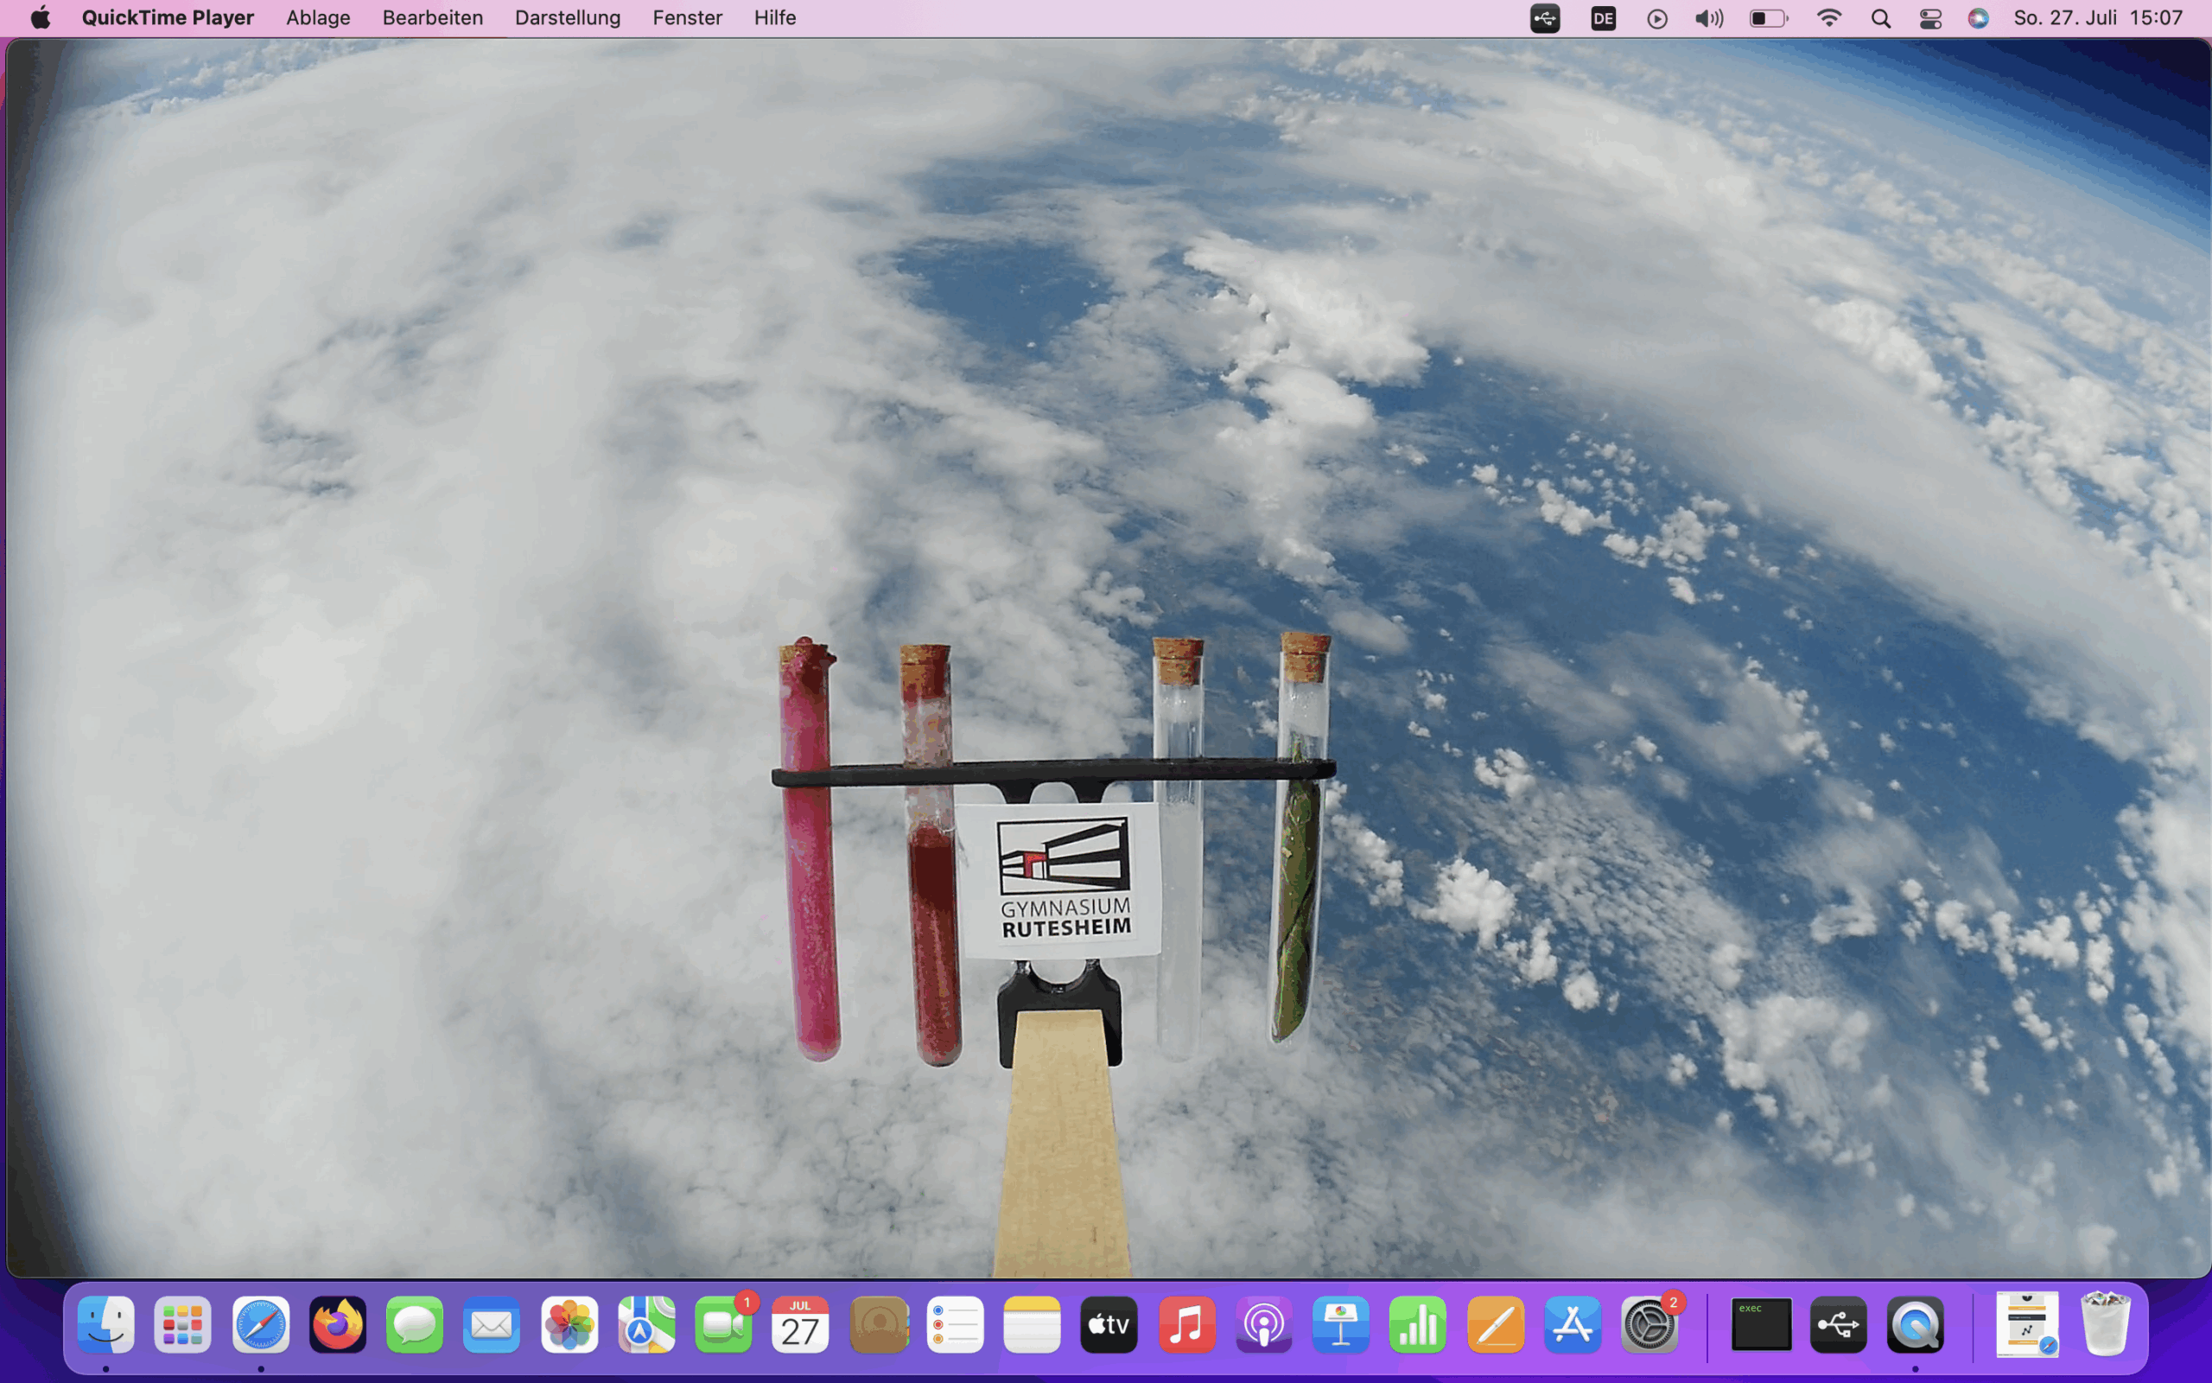
Task: Open Keynote from the Dock
Action: pyautogui.click(x=1340, y=1323)
